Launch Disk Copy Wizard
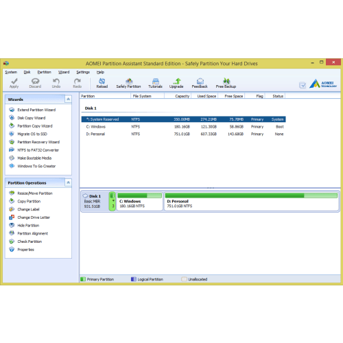This screenshot has height=343, width=343. 32,118
